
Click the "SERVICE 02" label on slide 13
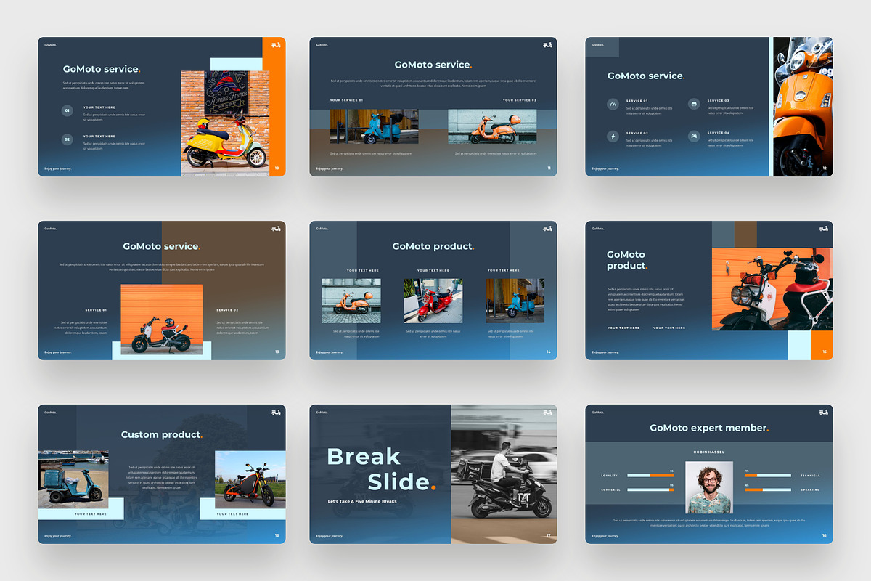[227, 310]
